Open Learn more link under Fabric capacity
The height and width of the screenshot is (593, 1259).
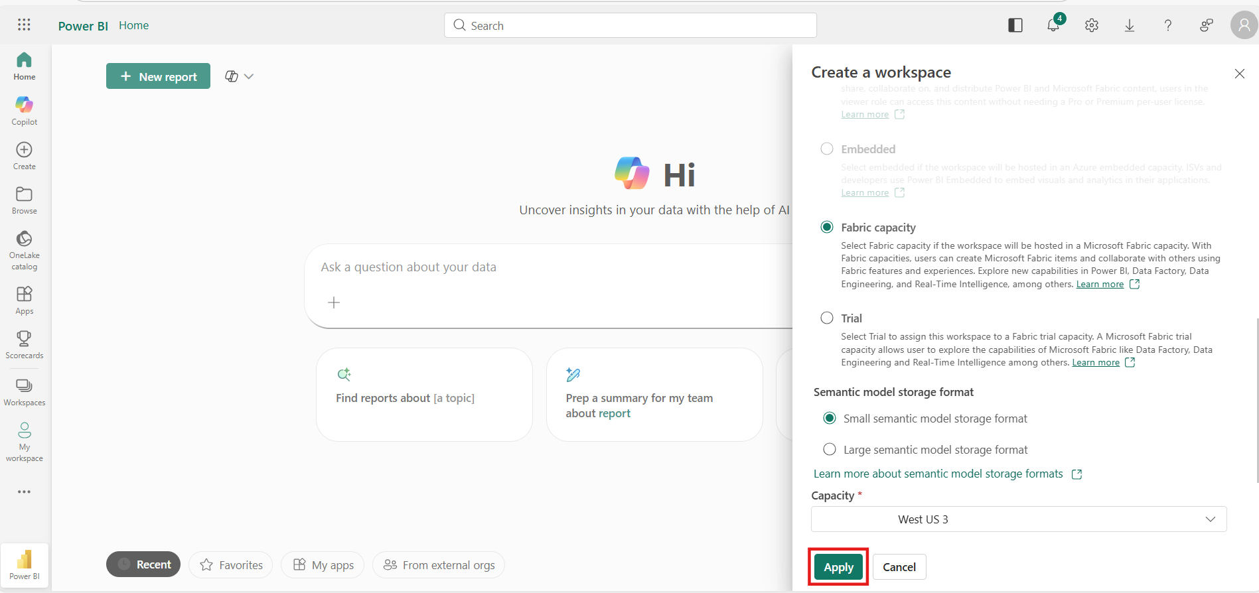click(x=1100, y=284)
